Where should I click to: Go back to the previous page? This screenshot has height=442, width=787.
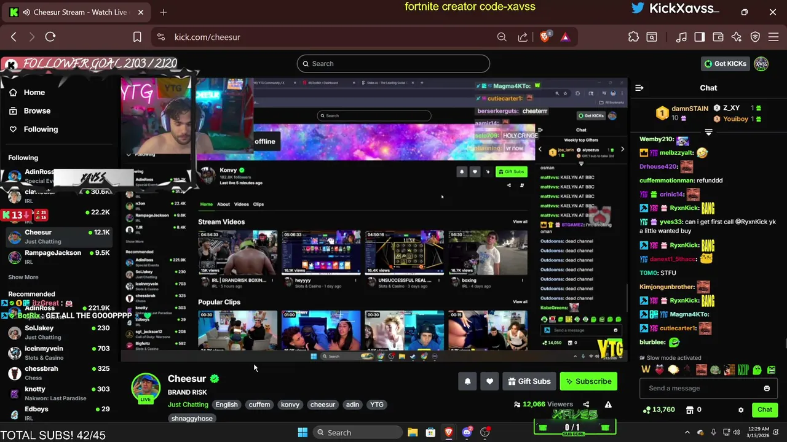[x=14, y=37]
